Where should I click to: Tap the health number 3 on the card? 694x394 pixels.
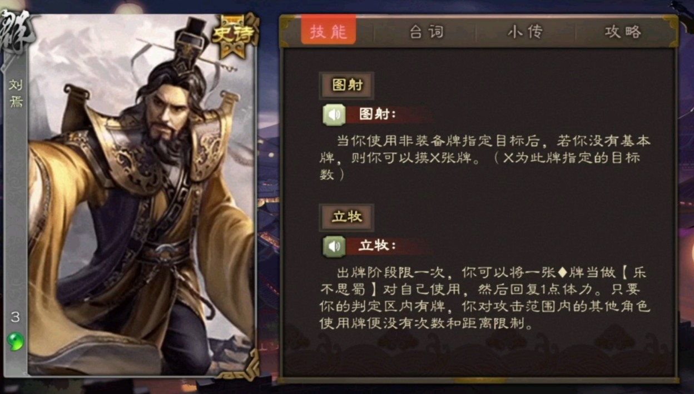16,317
